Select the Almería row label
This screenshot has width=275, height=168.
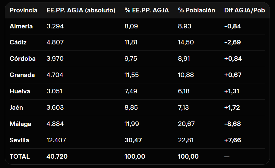coord(21,26)
